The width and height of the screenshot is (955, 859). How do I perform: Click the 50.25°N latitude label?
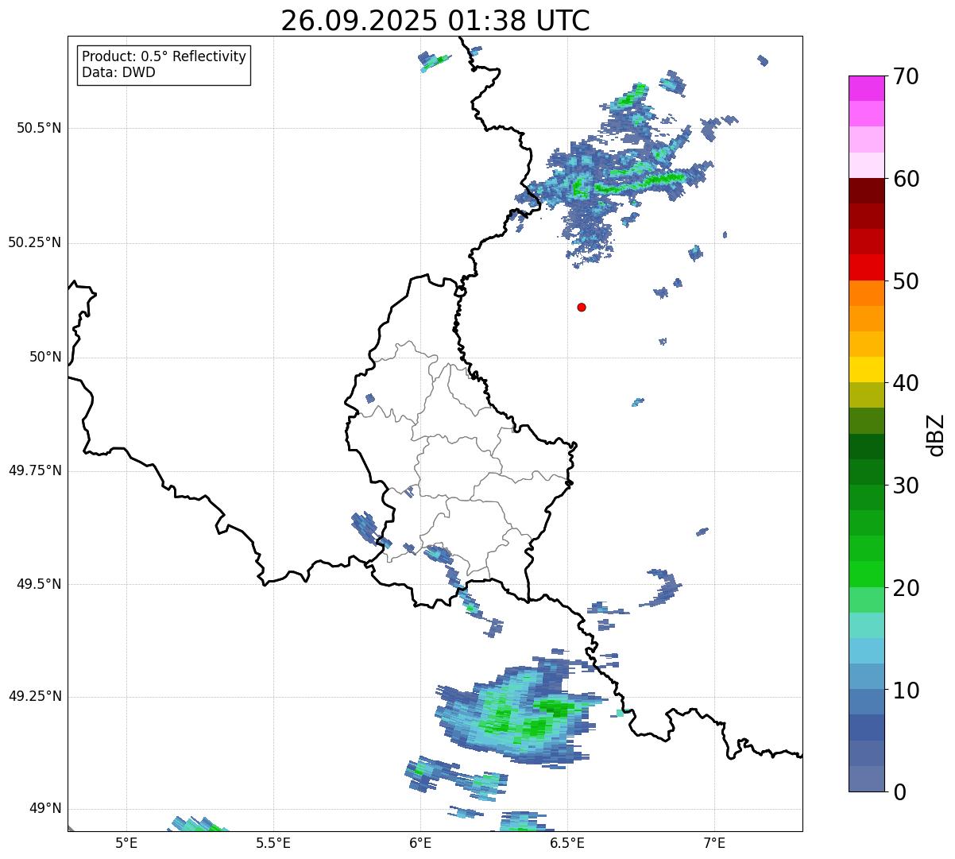[35, 242]
